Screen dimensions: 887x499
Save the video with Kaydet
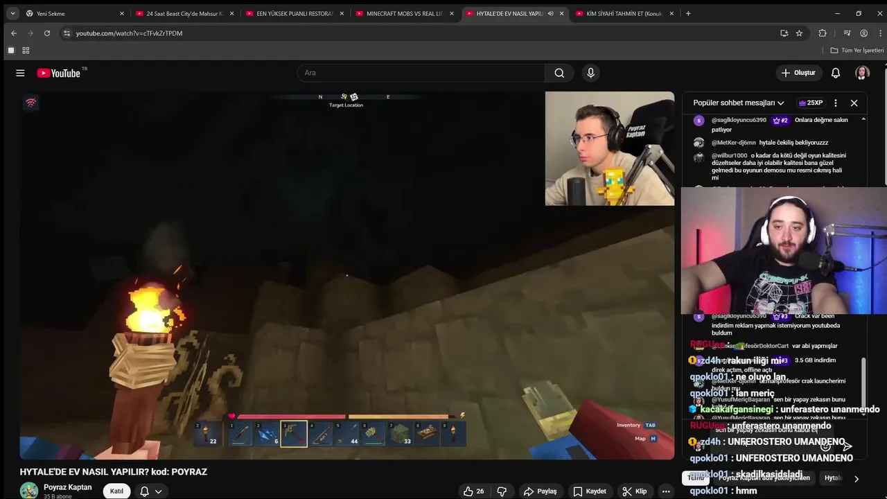pos(590,491)
